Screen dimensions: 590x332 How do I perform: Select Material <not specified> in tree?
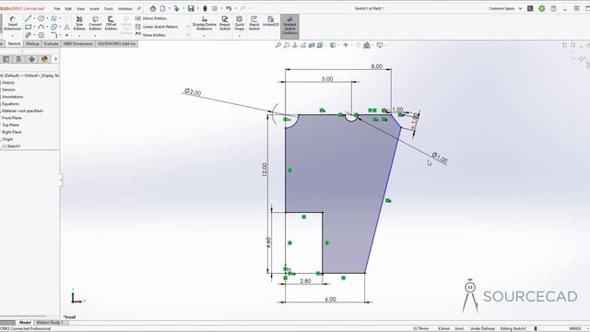click(x=22, y=111)
